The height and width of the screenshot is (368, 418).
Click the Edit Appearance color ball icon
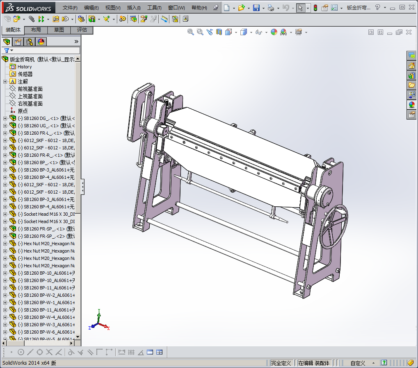tap(274, 32)
